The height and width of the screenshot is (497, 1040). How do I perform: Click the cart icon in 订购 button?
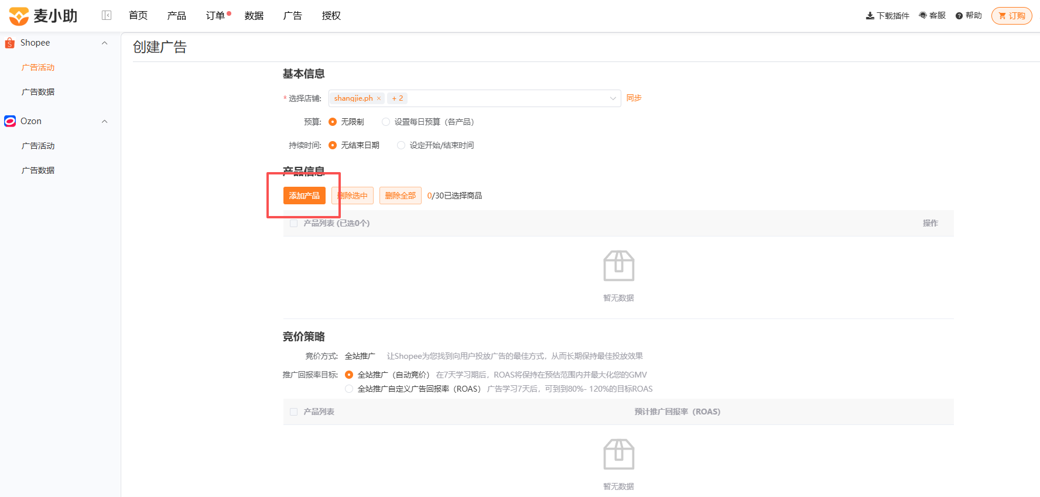[1002, 16]
